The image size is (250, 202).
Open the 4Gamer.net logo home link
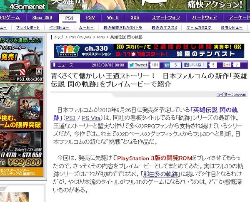point(27,7)
